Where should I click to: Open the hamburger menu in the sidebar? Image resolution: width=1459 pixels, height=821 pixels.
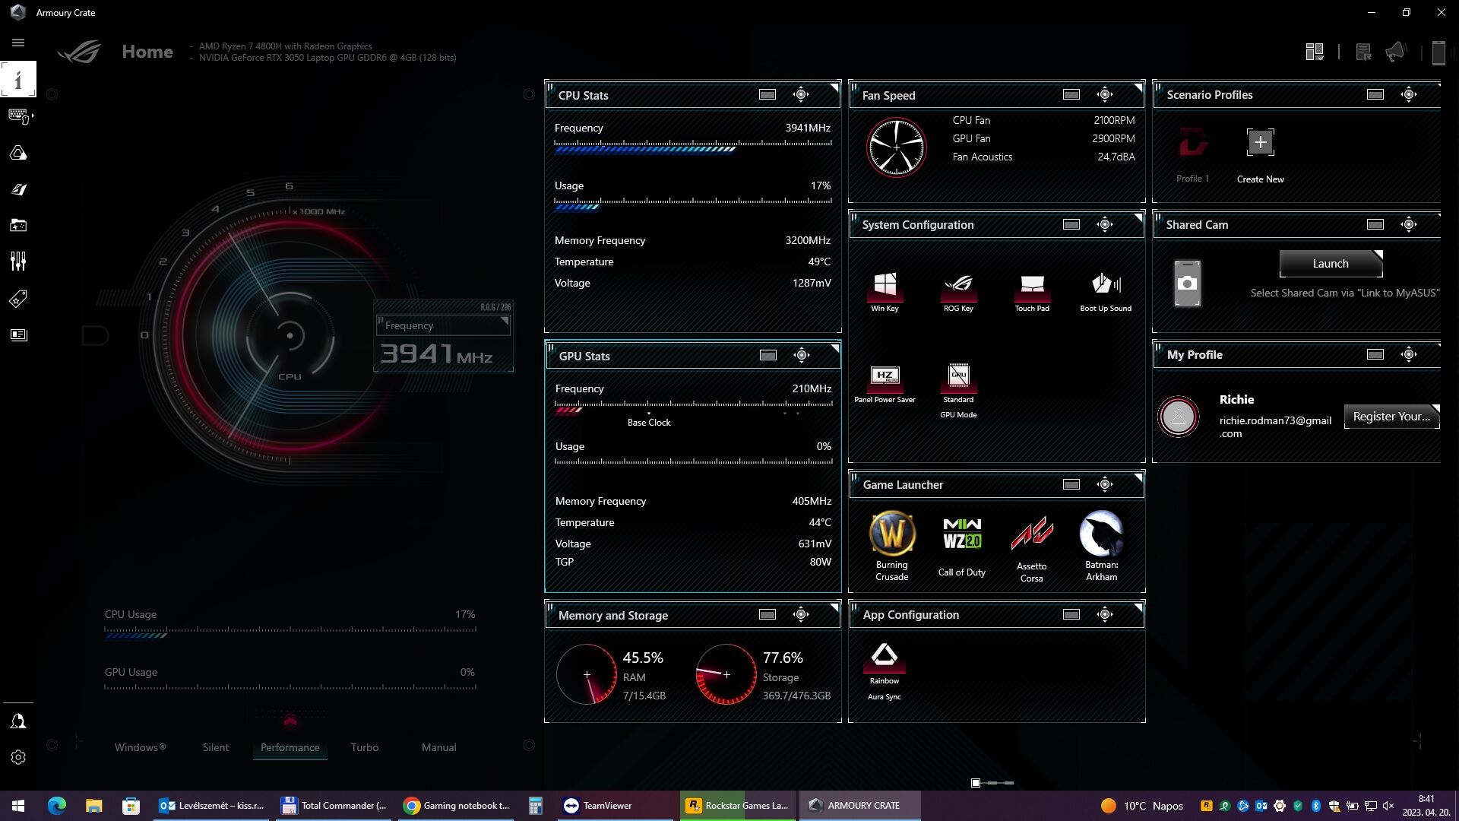pyautogui.click(x=18, y=43)
